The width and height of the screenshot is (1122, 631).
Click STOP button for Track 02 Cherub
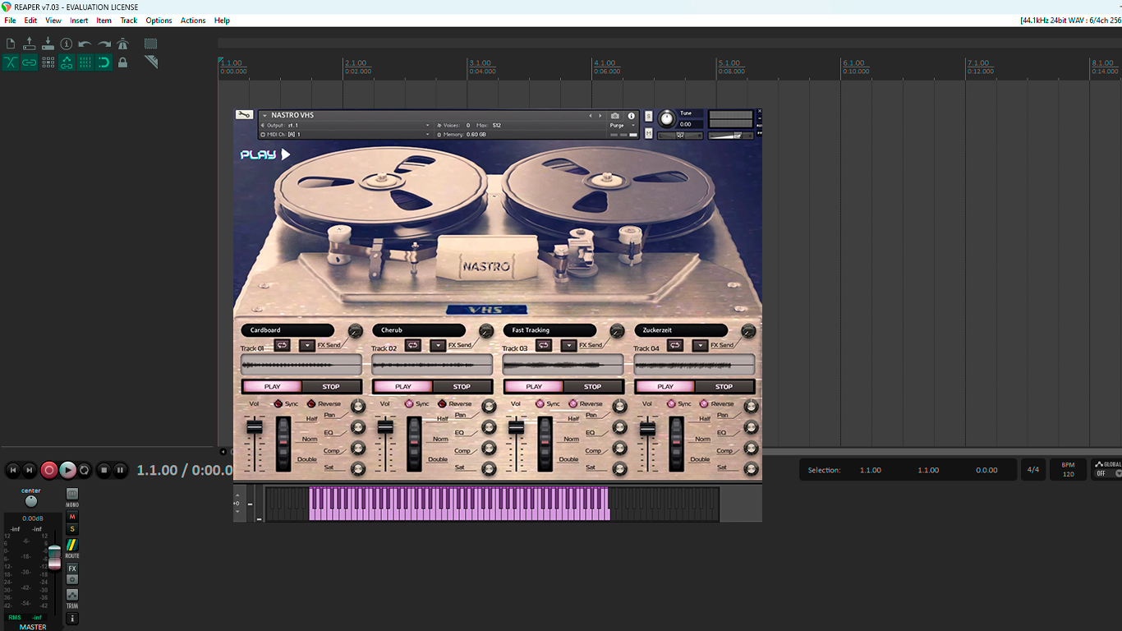(x=462, y=386)
